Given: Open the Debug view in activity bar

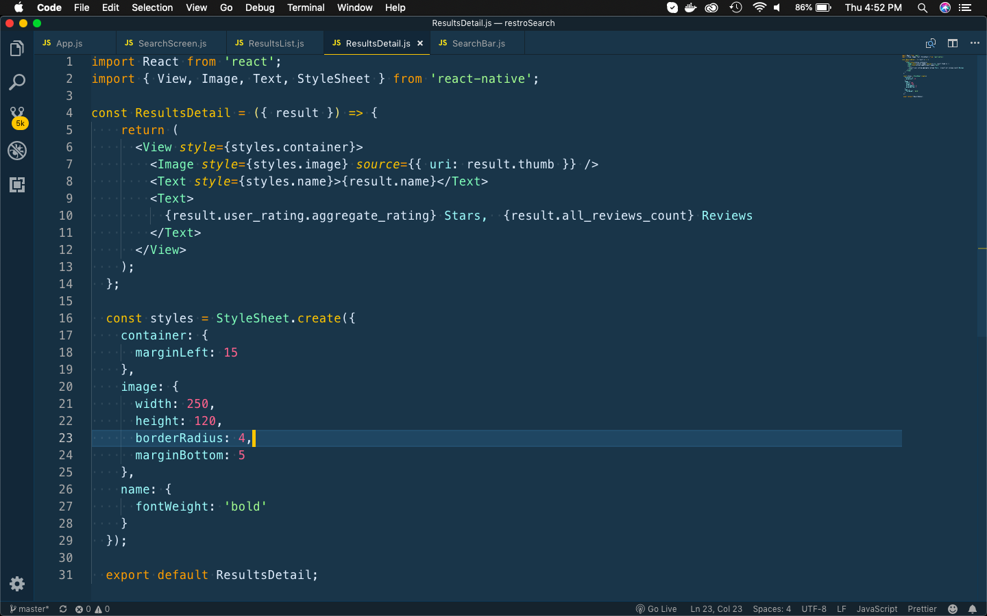Looking at the screenshot, I should (x=17, y=151).
